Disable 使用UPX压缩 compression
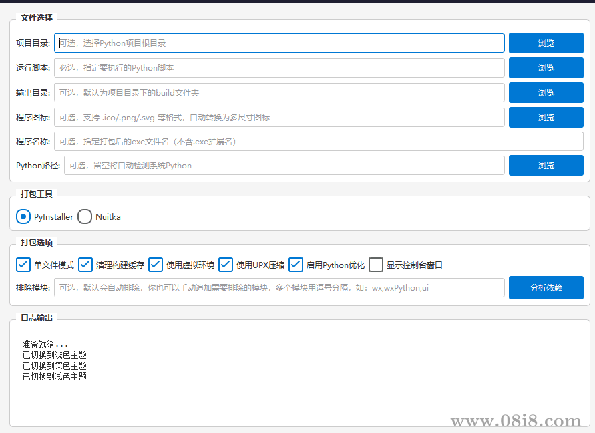The image size is (595, 433). click(225, 265)
